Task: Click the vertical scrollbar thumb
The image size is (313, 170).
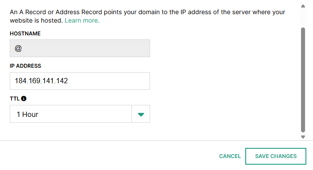Action: coord(303,80)
